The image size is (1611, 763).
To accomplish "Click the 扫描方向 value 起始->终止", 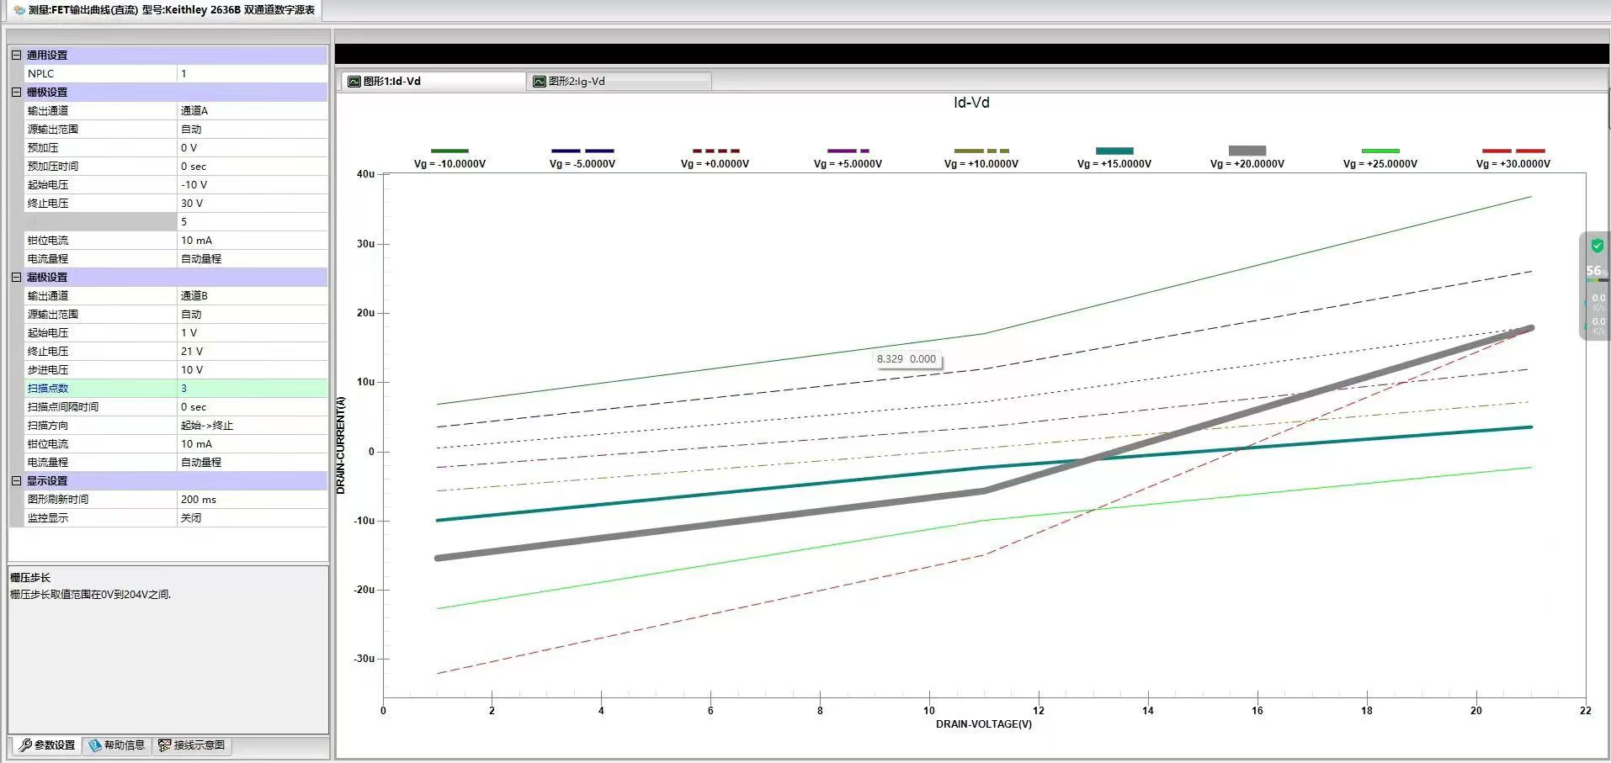I will tap(252, 426).
